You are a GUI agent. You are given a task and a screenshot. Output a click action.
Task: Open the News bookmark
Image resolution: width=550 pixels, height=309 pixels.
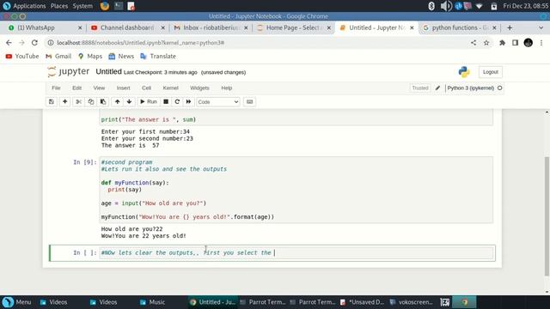(x=121, y=56)
